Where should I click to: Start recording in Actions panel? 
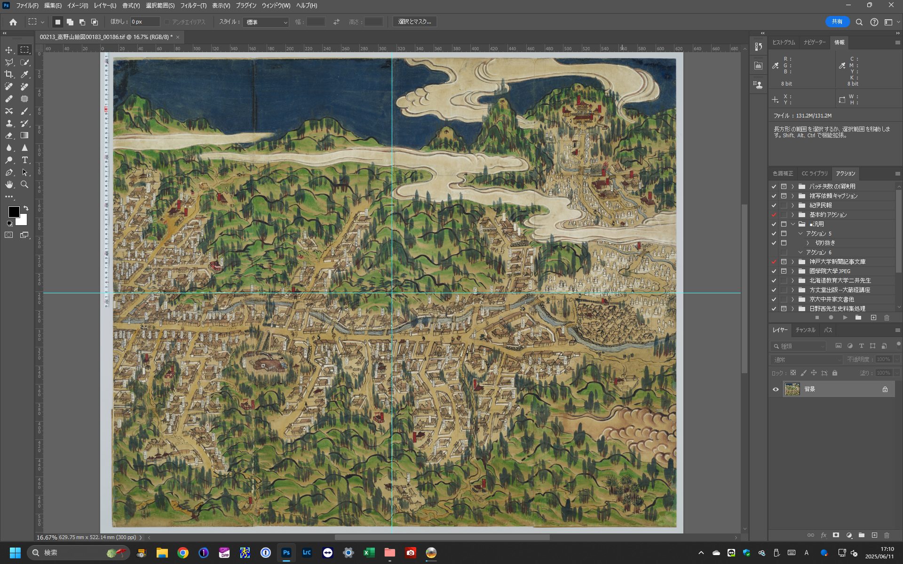831,318
